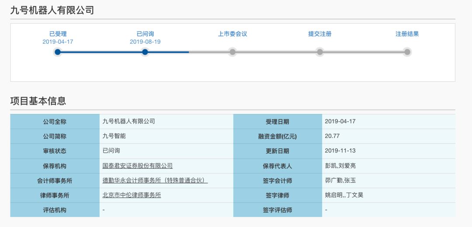Click the 提交注册 stage marker dot
The image size is (472, 227).
click(320, 52)
